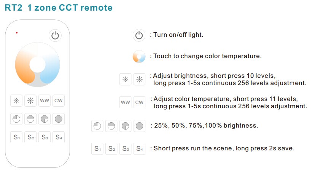Run scene S2 on the remote
315x172 pixels.
30,137
